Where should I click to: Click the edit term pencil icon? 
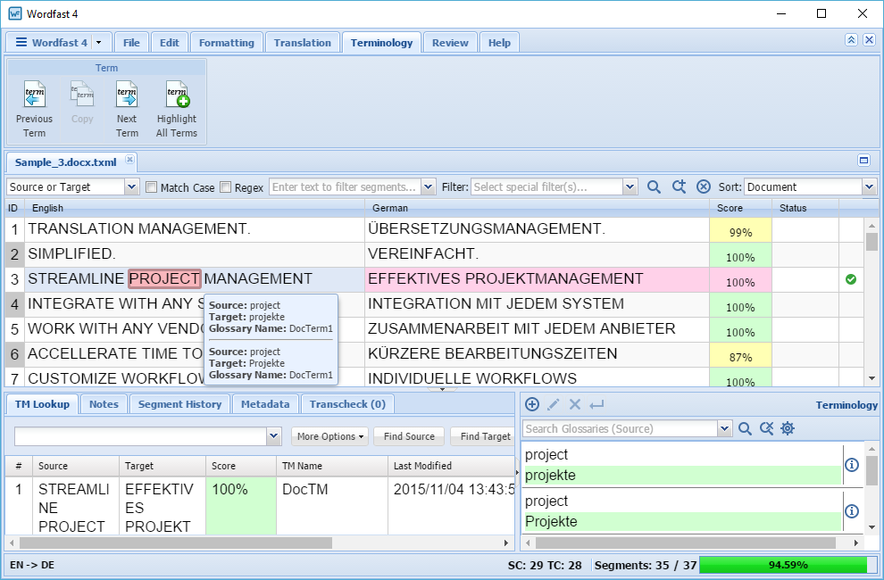[554, 404]
